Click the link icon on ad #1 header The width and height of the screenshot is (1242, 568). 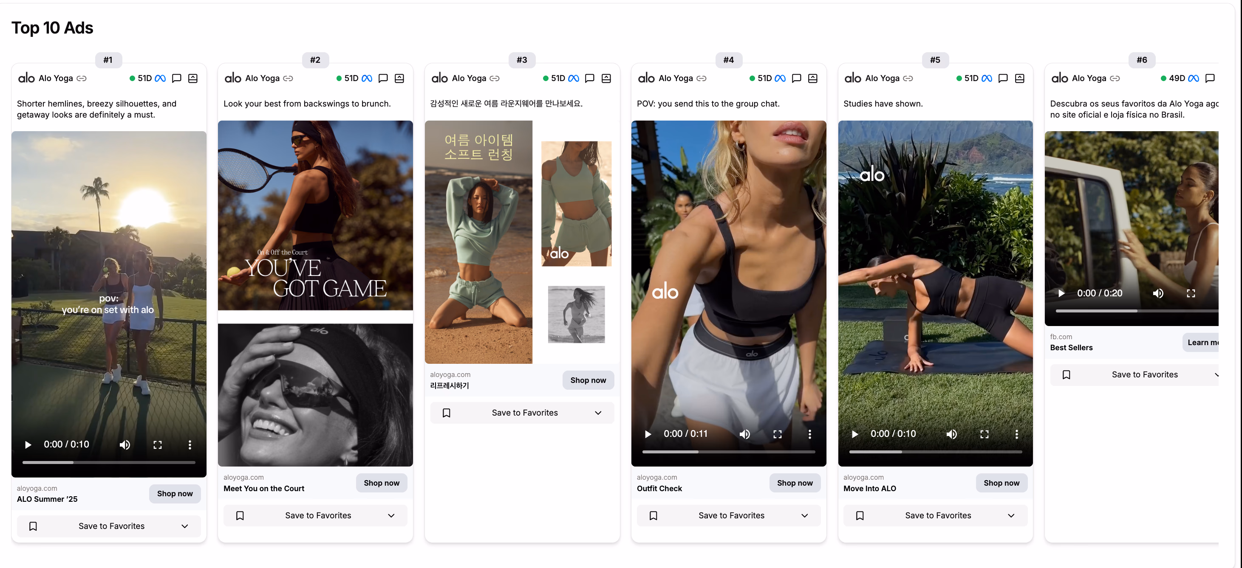coord(82,78)
